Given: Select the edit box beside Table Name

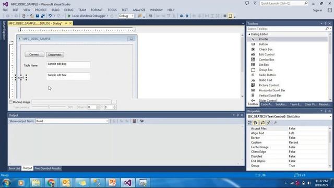Looking at the screenshot, I should tap(68, 65).
